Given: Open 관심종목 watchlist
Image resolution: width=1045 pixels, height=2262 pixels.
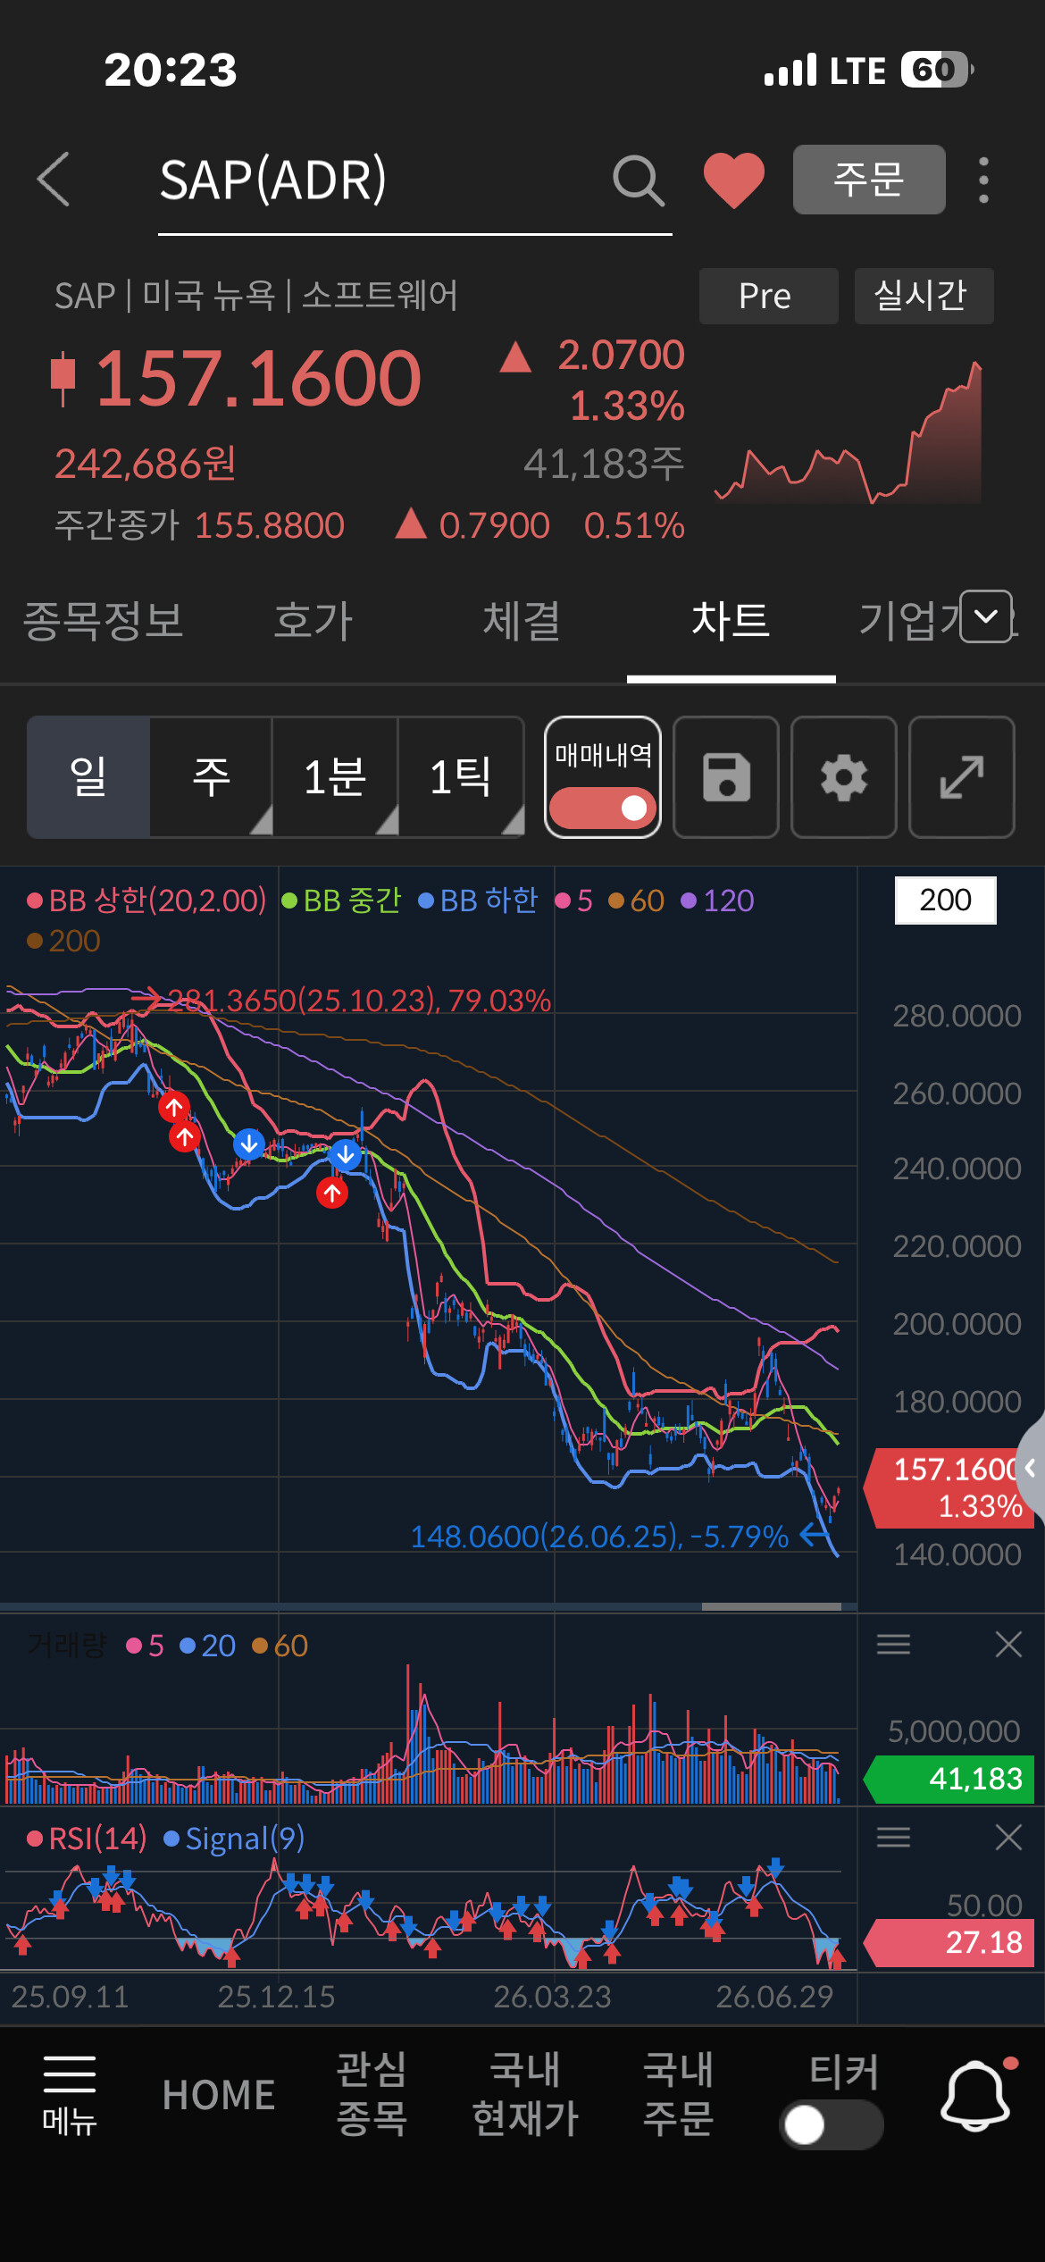Looking at the screenshot, I should point(372,2094).
